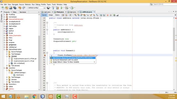This screenshot has height=99, width=177.
Task: Expand the mysql-connector-java-5.1.47-bin.jar node
Action: (9, 59)
